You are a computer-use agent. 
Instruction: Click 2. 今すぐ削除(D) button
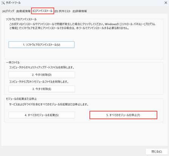(42, 75)
